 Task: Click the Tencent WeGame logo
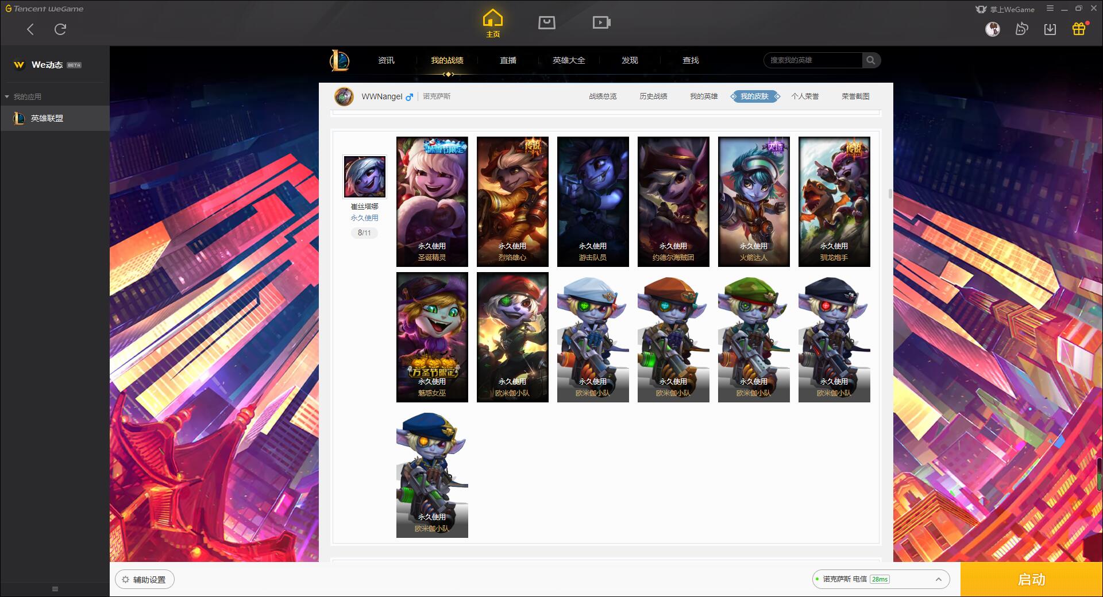pos(44,9)
